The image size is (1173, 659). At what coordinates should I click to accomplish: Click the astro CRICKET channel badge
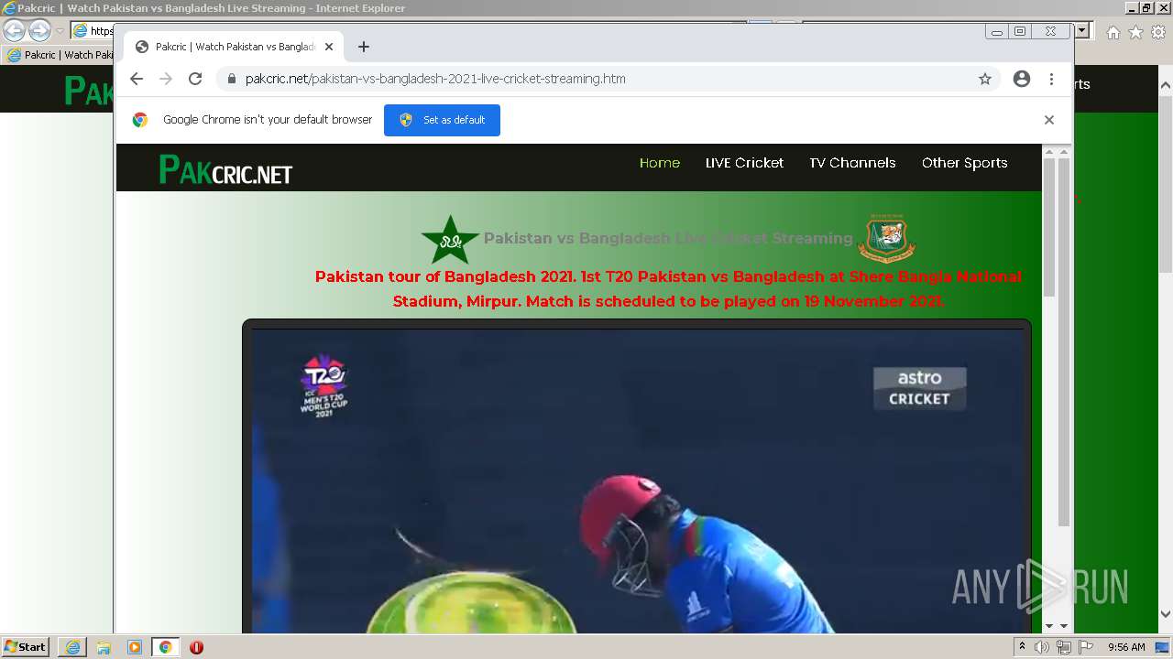tap(919, 388)
